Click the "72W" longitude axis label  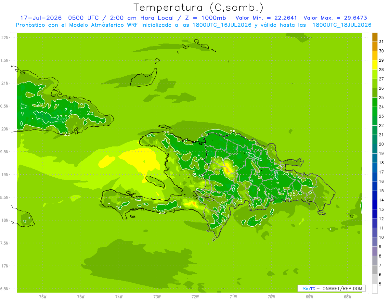pyautogui.click(x=195, y=297)
